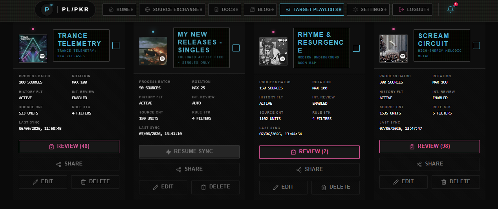Click Review (98) for Scream Circuit
Image resolution: width=498 pixels, height=209 pixels.
click(x=430, y=146)
